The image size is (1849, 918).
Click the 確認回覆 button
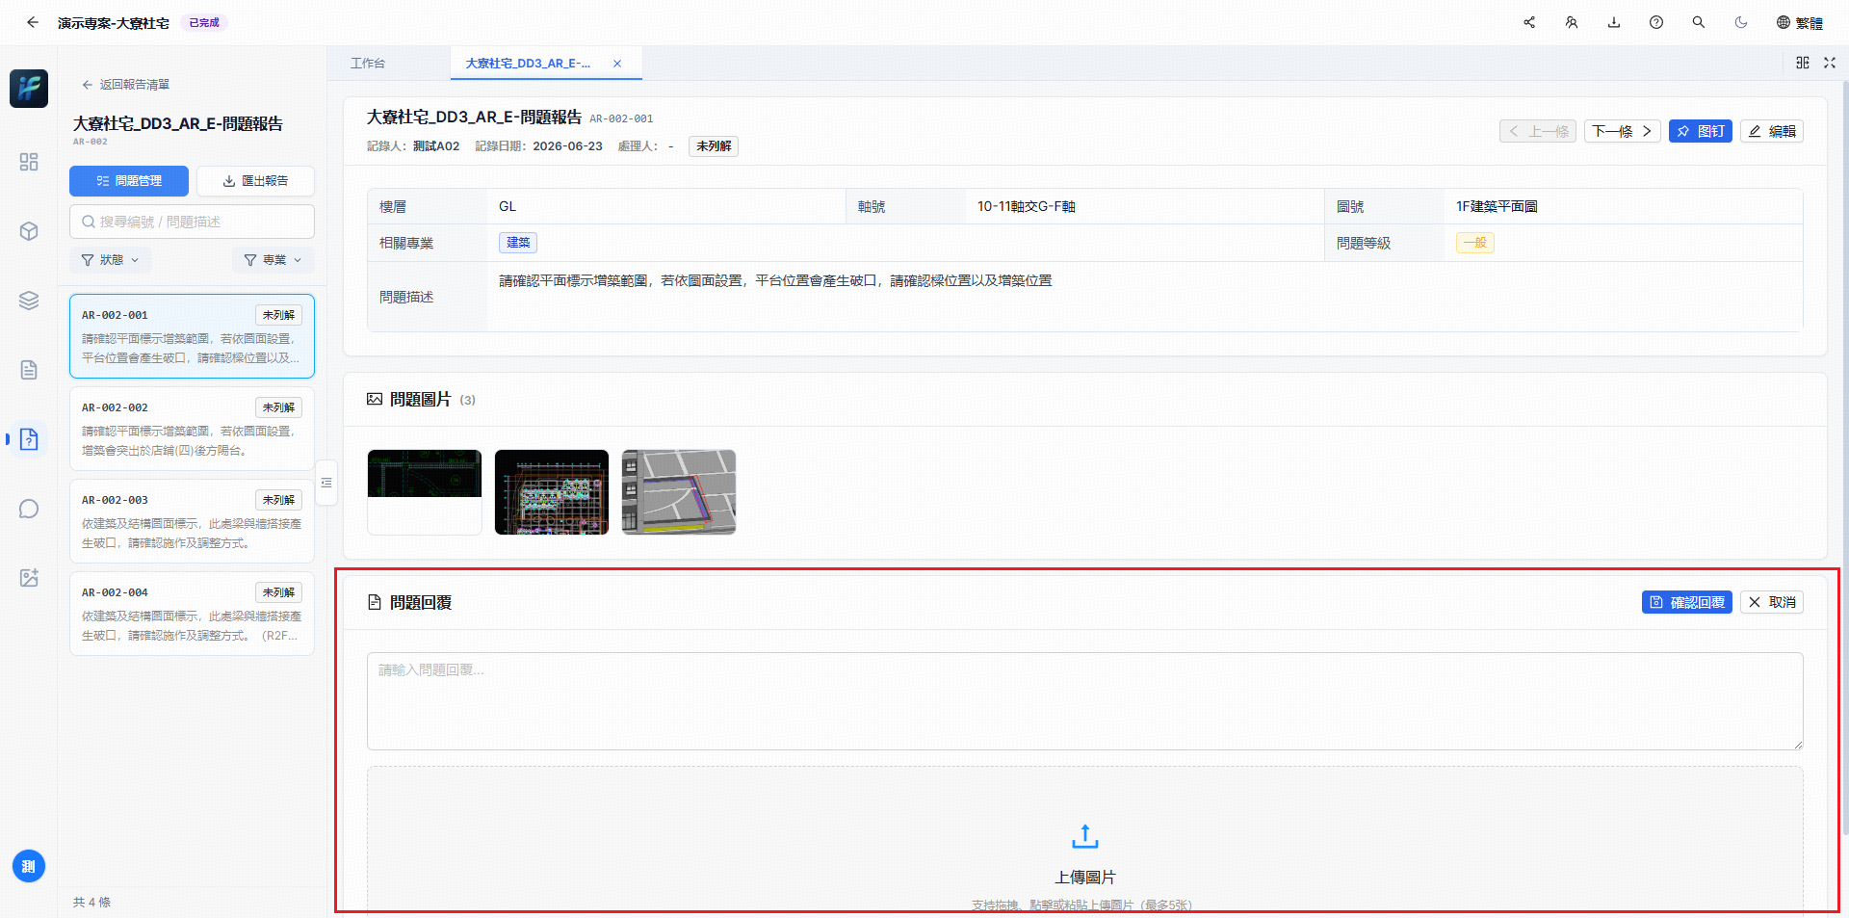[1687, 602]
